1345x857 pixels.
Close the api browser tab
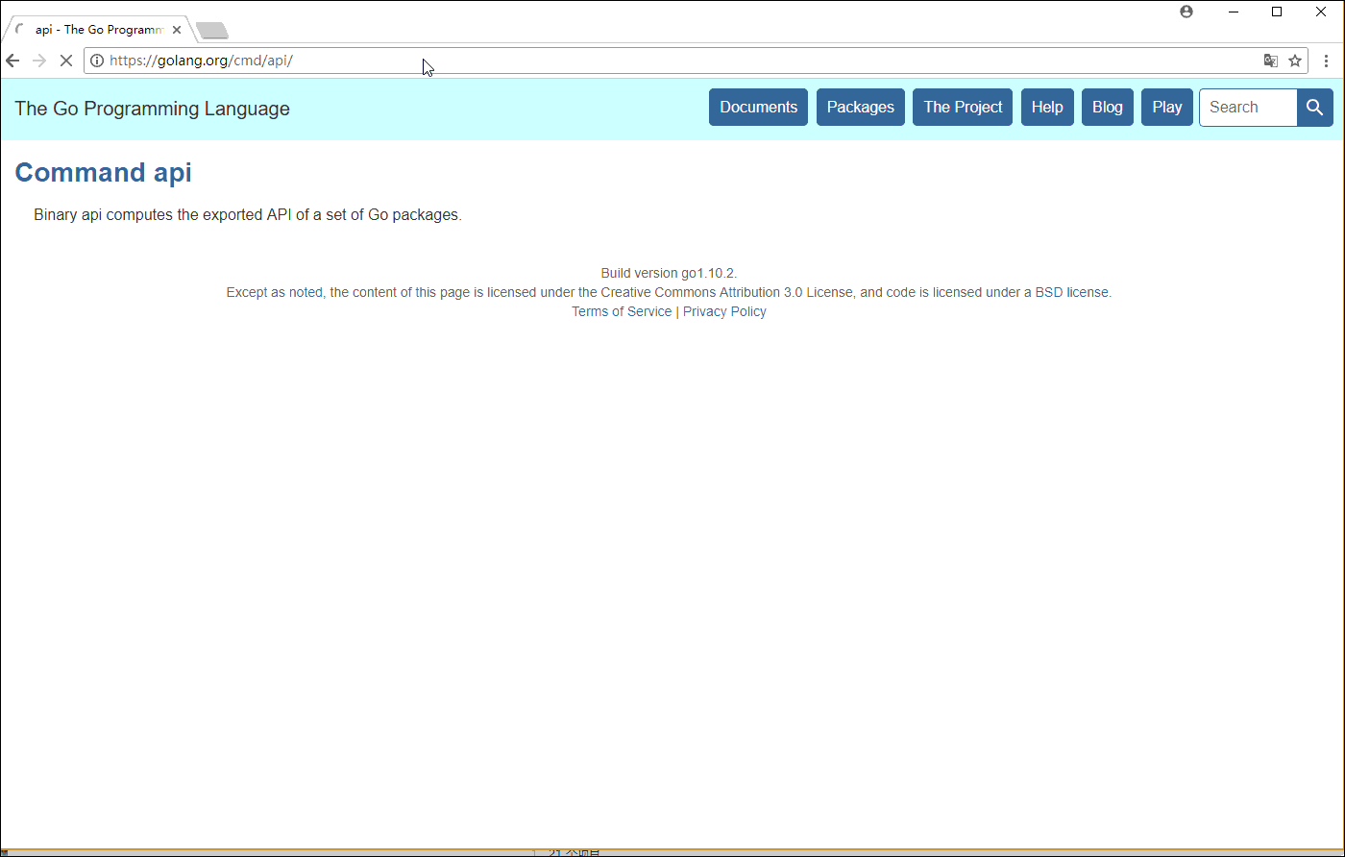(x=177, y=30)
